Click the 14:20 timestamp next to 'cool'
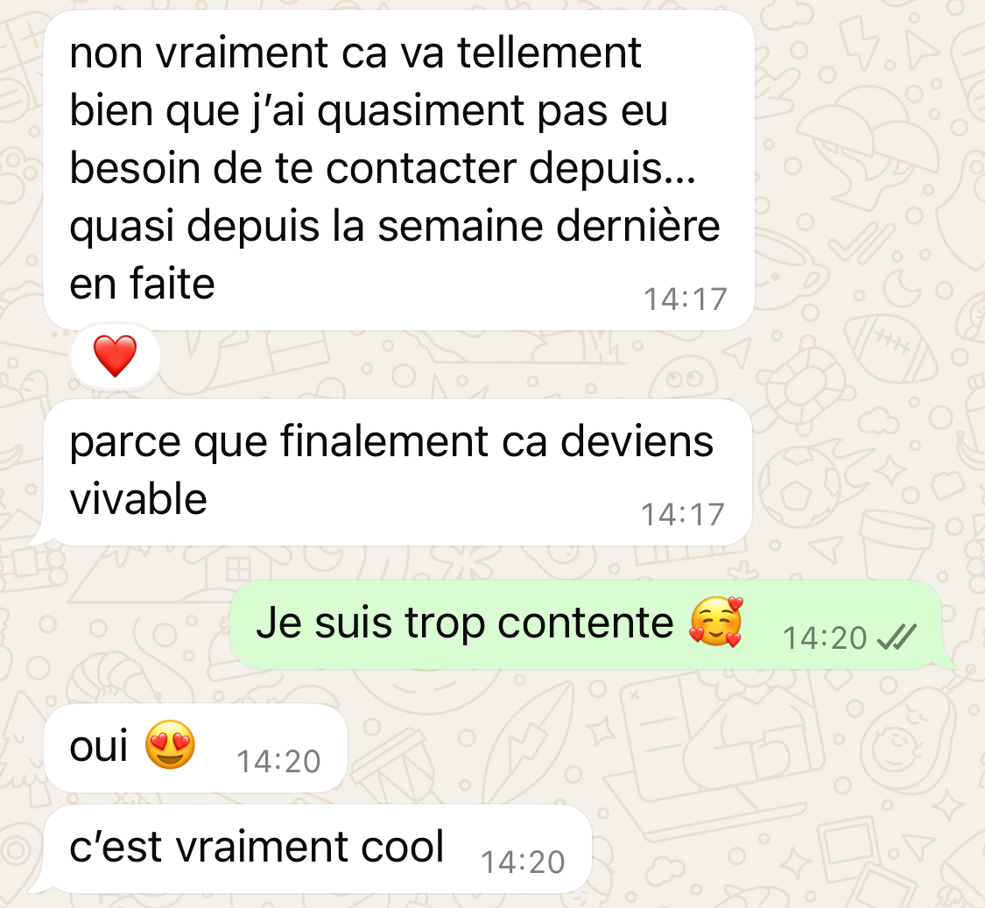Screen dimensions: 985x908 click(x=523, y=862)
